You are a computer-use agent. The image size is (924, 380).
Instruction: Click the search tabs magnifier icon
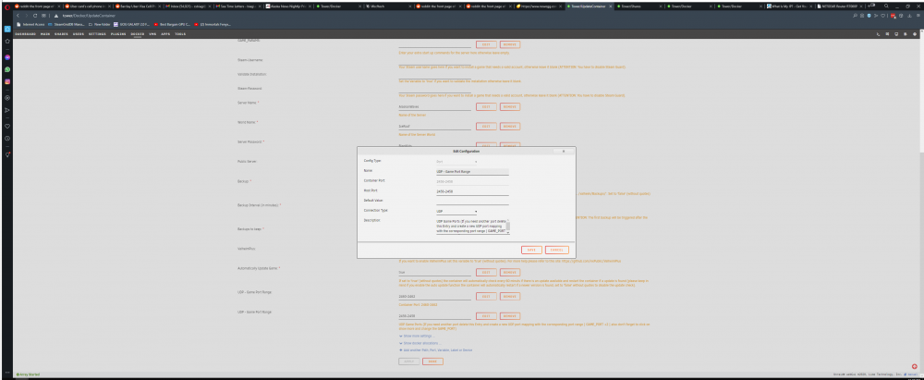pos(886,6)
